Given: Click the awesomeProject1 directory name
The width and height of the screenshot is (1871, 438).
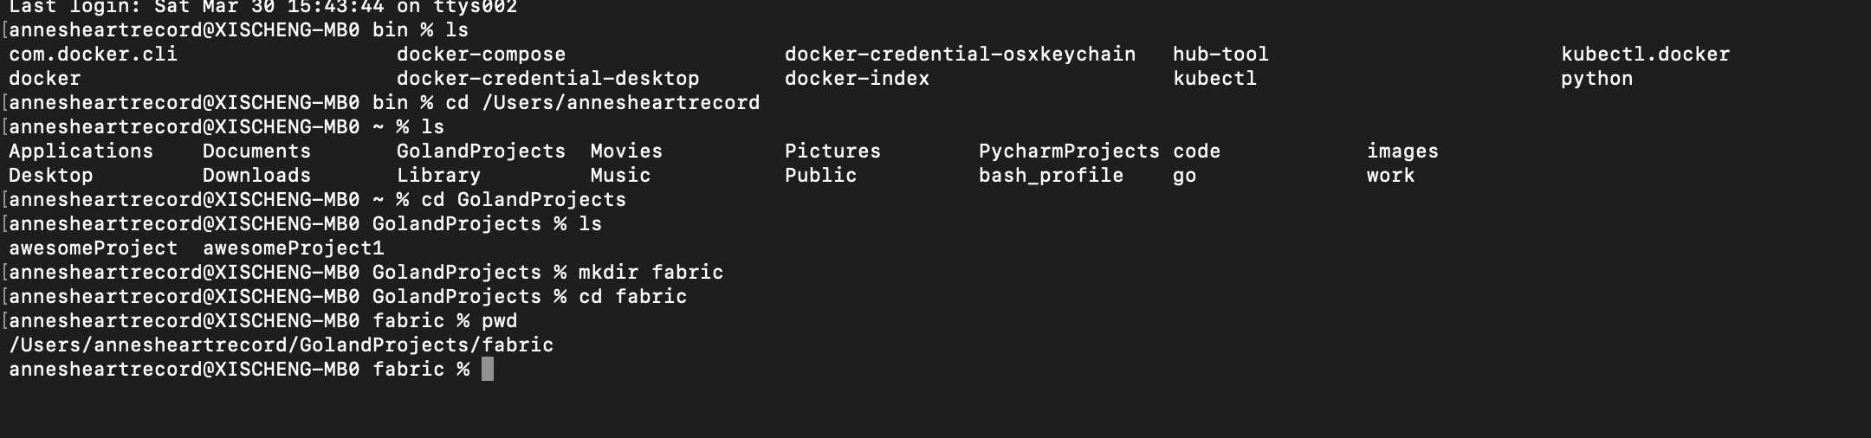Looking at the screenshot, I should pos(293,248).
